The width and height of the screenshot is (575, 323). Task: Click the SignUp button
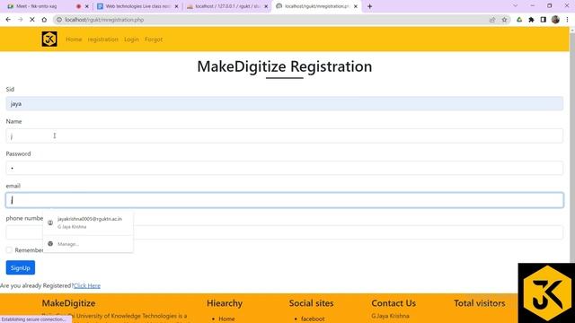(21, 267)
